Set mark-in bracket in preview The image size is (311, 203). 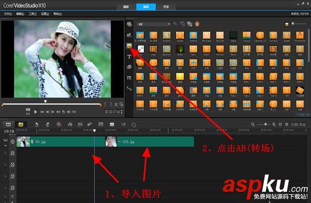[106, 105]
